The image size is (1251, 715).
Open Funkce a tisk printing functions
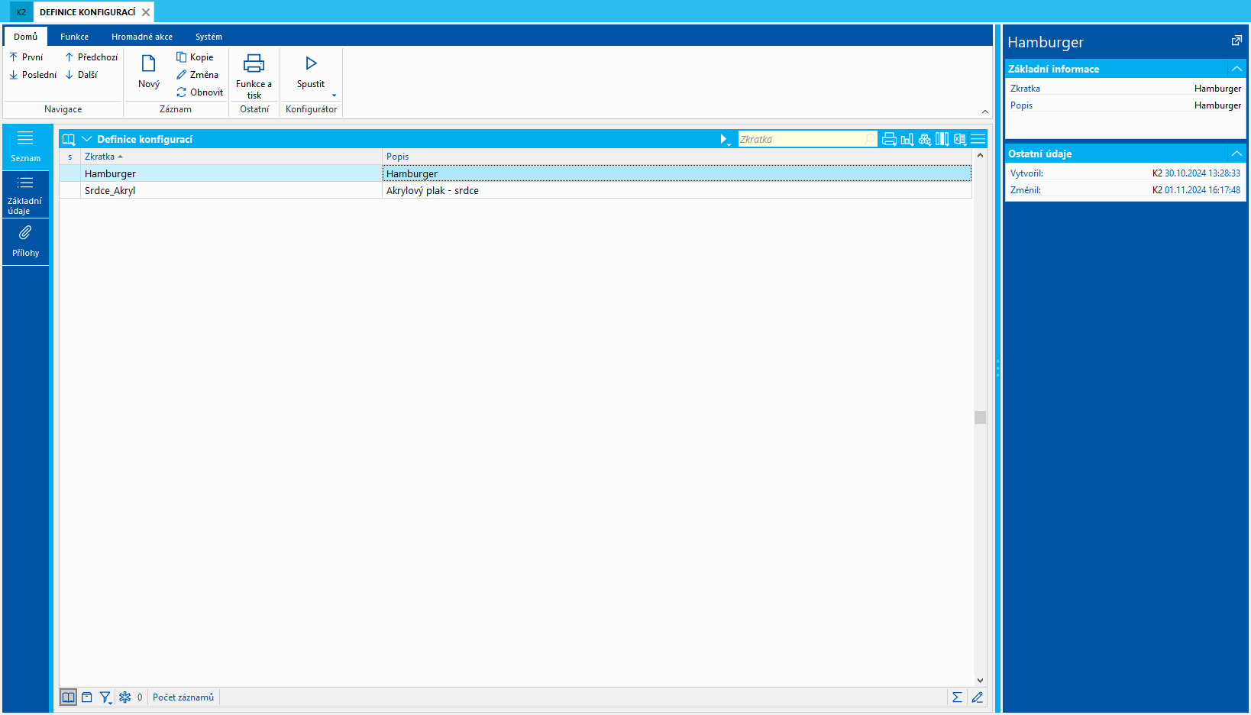[x=254, y=76]
